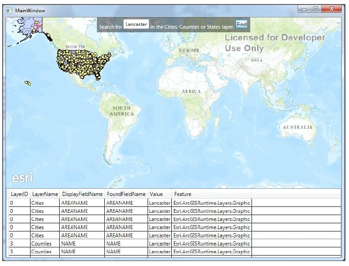The image size is (349, 266).
Task: Click the DisplayFieldName column header
Action: (x=82, y=194)
